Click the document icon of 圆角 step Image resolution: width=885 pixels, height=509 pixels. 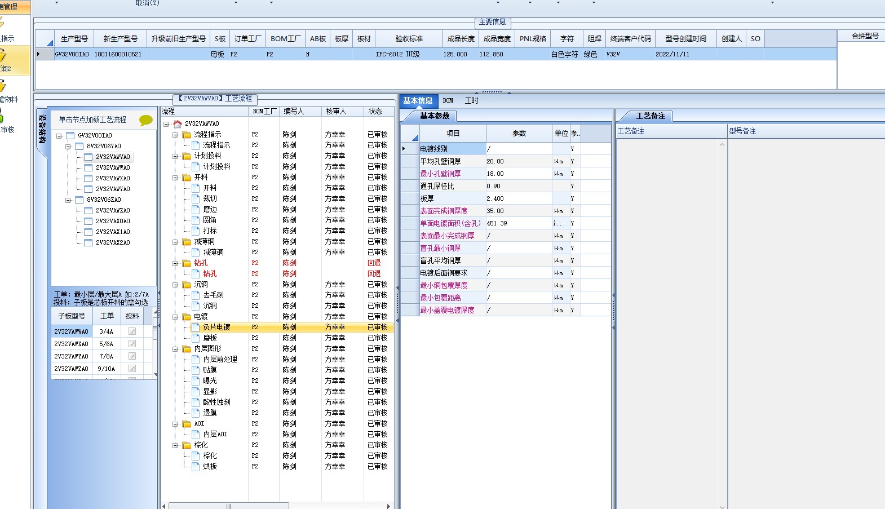coord(196,220)
